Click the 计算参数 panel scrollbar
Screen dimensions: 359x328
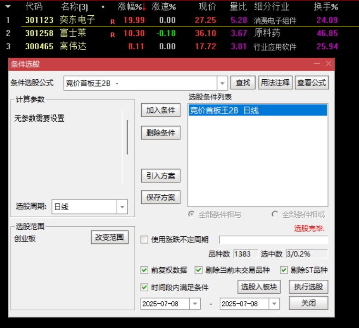(x=127, y=137)
